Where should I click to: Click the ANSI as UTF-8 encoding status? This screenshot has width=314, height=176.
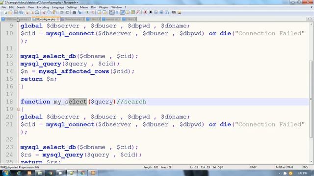click(284, 167)
